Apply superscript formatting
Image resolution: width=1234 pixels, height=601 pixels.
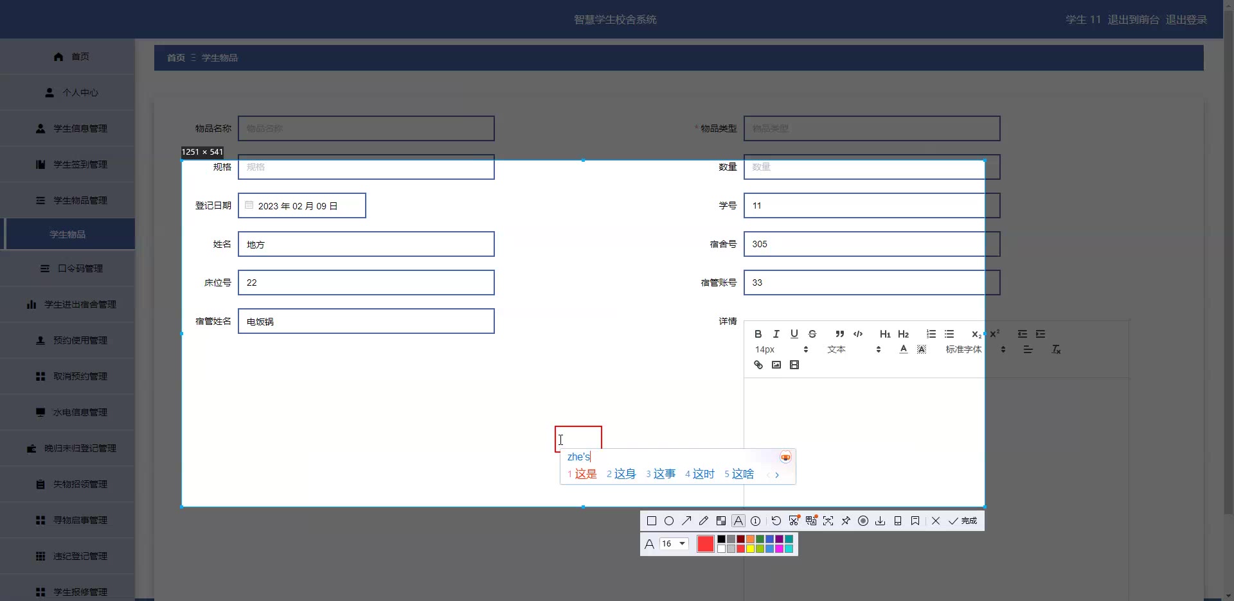[995, 334]
